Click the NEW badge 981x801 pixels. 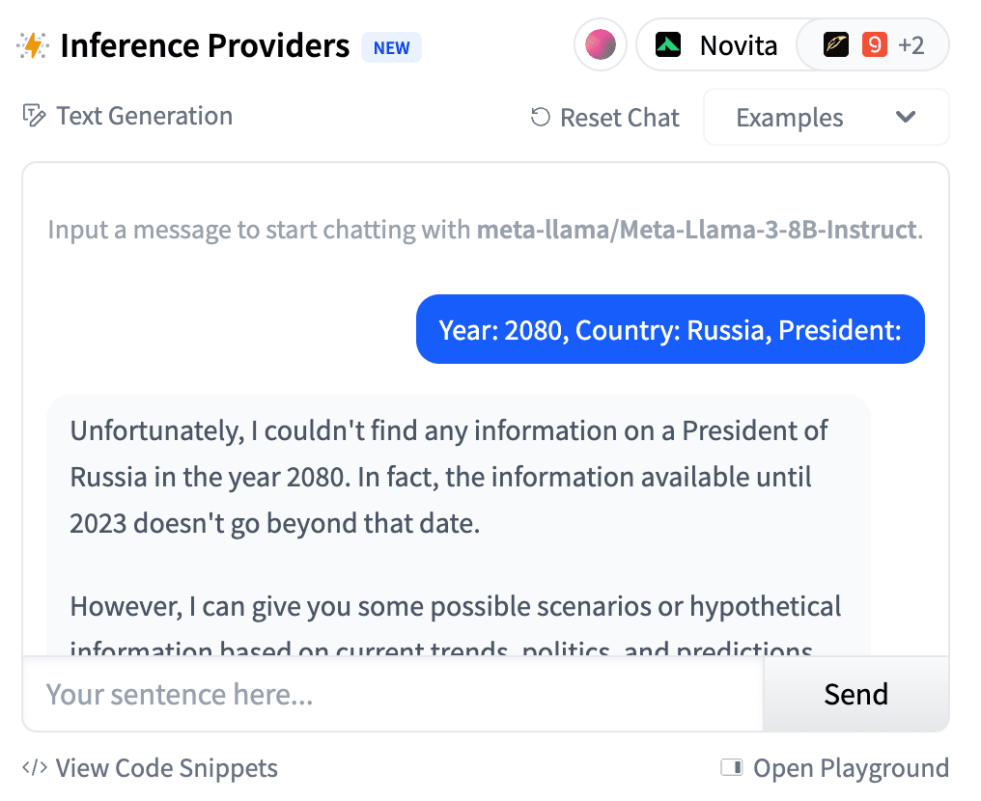pyautogui.click(x=391, y=47)
